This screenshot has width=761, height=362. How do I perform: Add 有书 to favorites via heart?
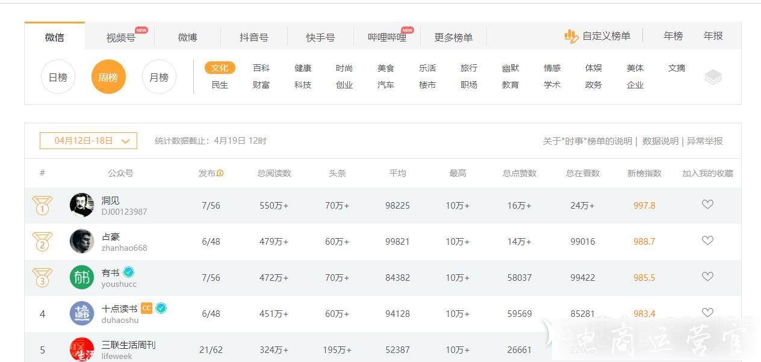pos(707,277)
